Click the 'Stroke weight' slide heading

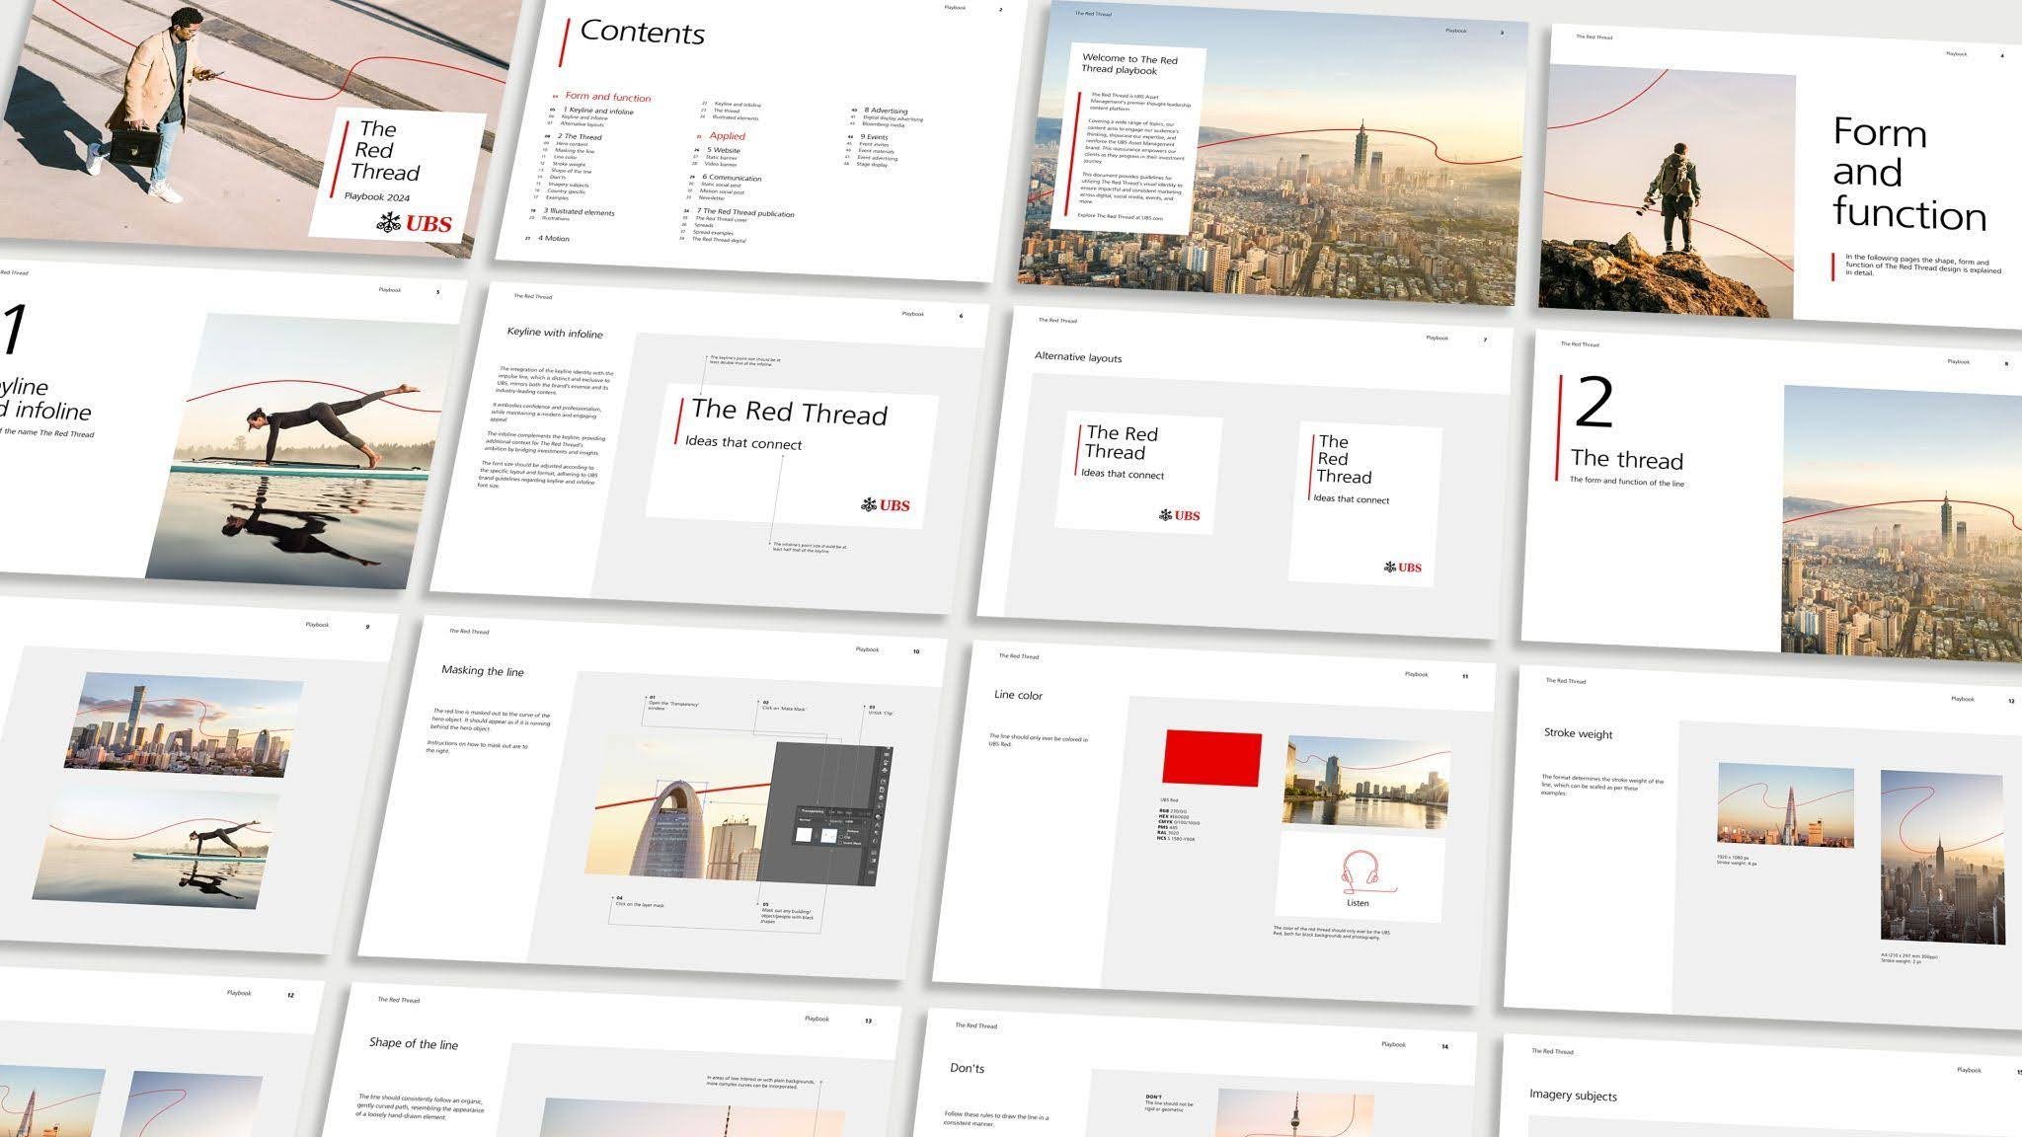pos(1579,734)
